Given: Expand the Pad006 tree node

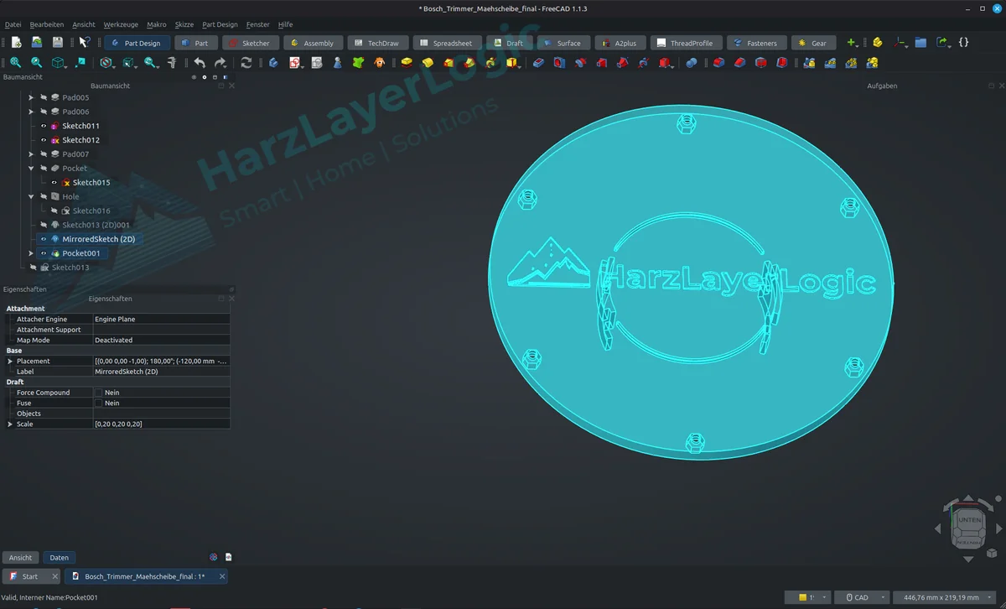Looking at the screenshot, I should pos(31,112).
